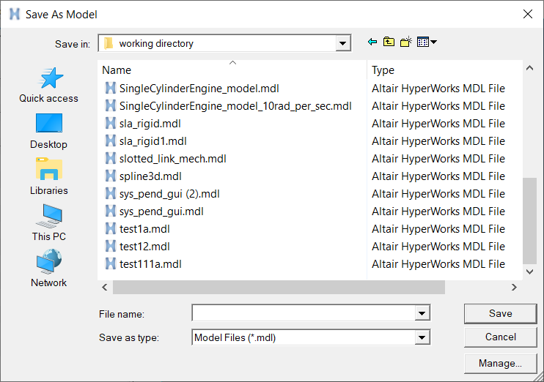
Task: Create a new folder using toolbar icon
Action: click(405, 42)
